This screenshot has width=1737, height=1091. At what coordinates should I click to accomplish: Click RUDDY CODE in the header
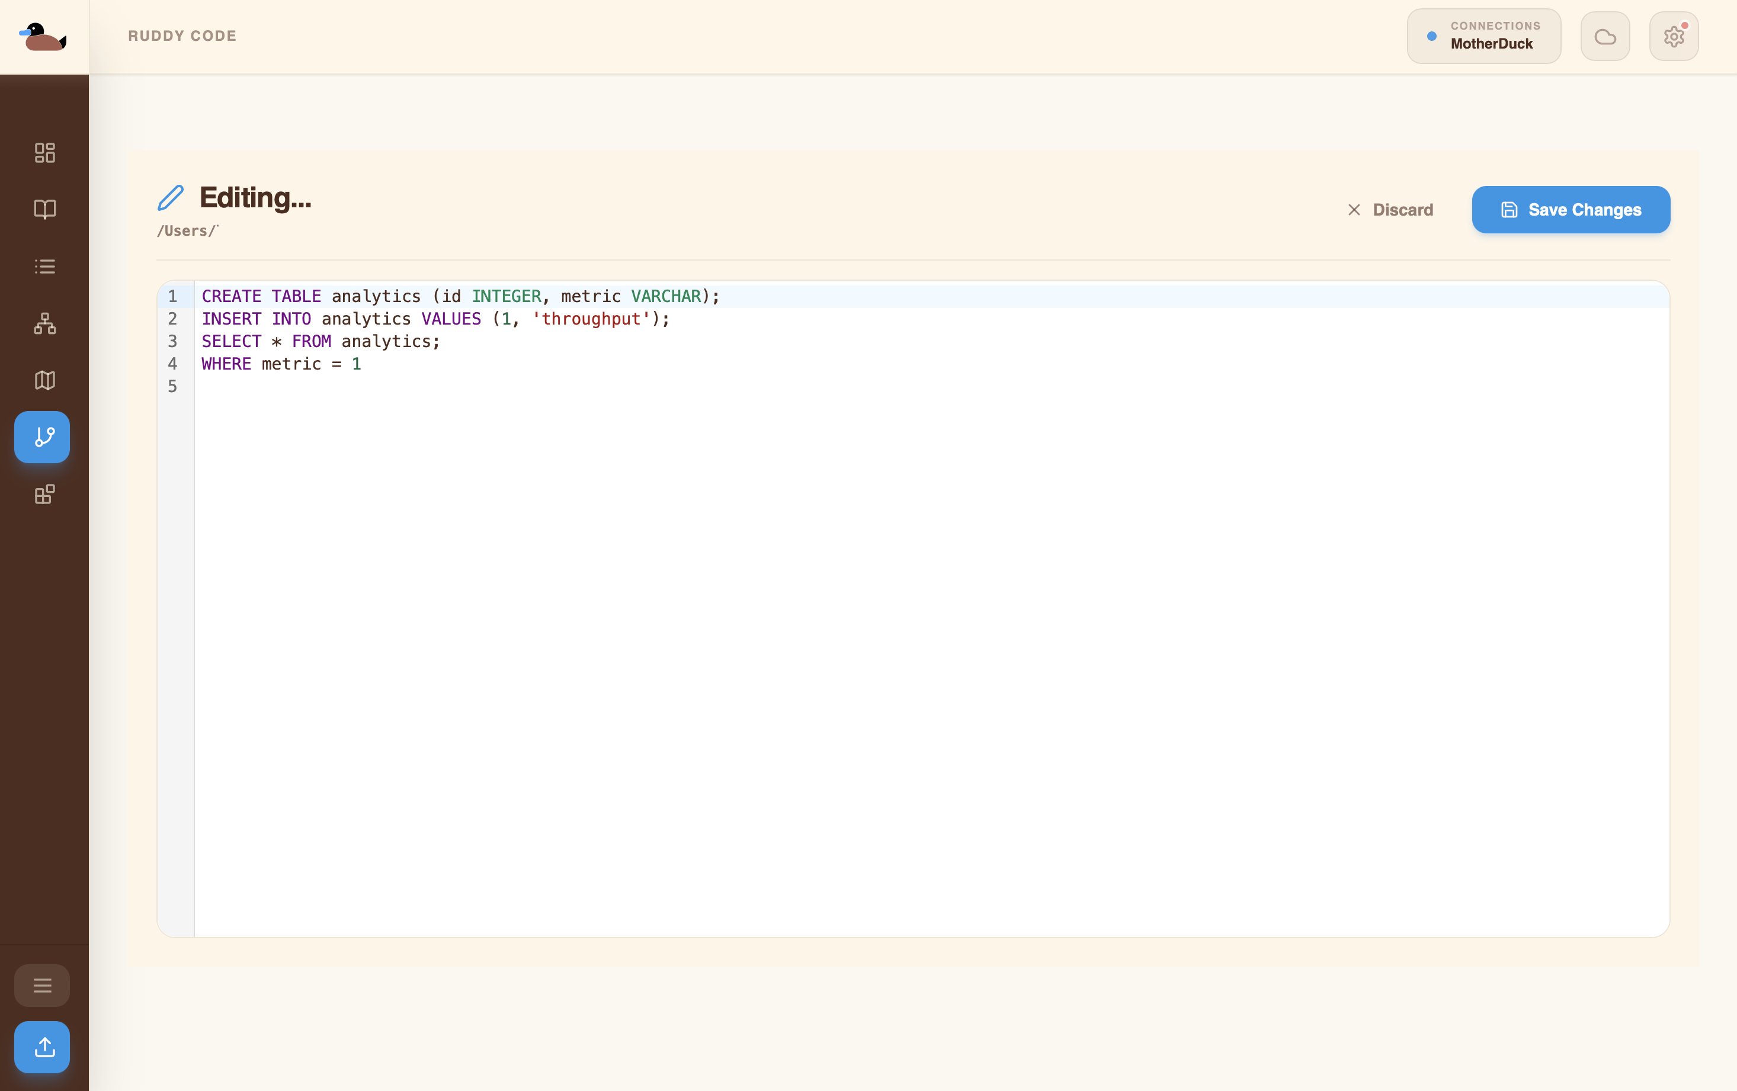[182, 36]
